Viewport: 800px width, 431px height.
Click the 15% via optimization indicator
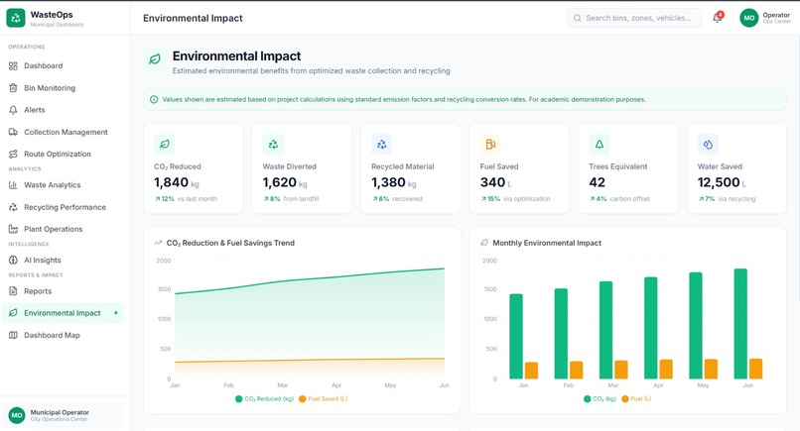(516, 199)
